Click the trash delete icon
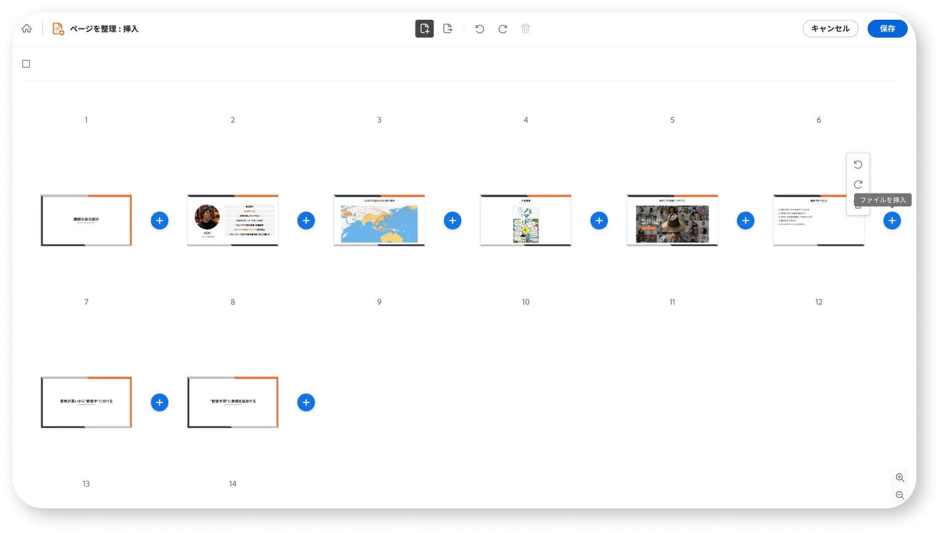This screenshot has width=941, height=533. click(525, 28)
